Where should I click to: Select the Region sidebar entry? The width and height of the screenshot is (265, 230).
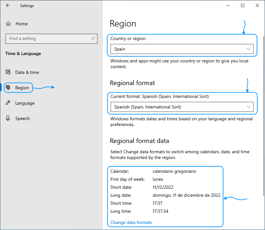tap(22, 88)
